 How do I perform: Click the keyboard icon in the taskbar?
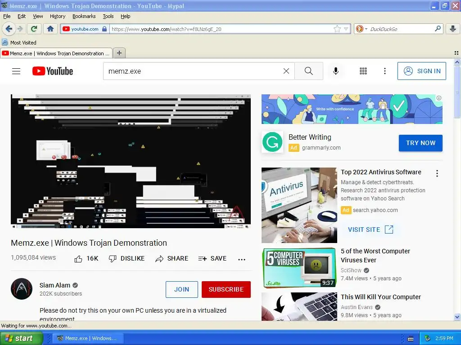click(x=411, y=339)
